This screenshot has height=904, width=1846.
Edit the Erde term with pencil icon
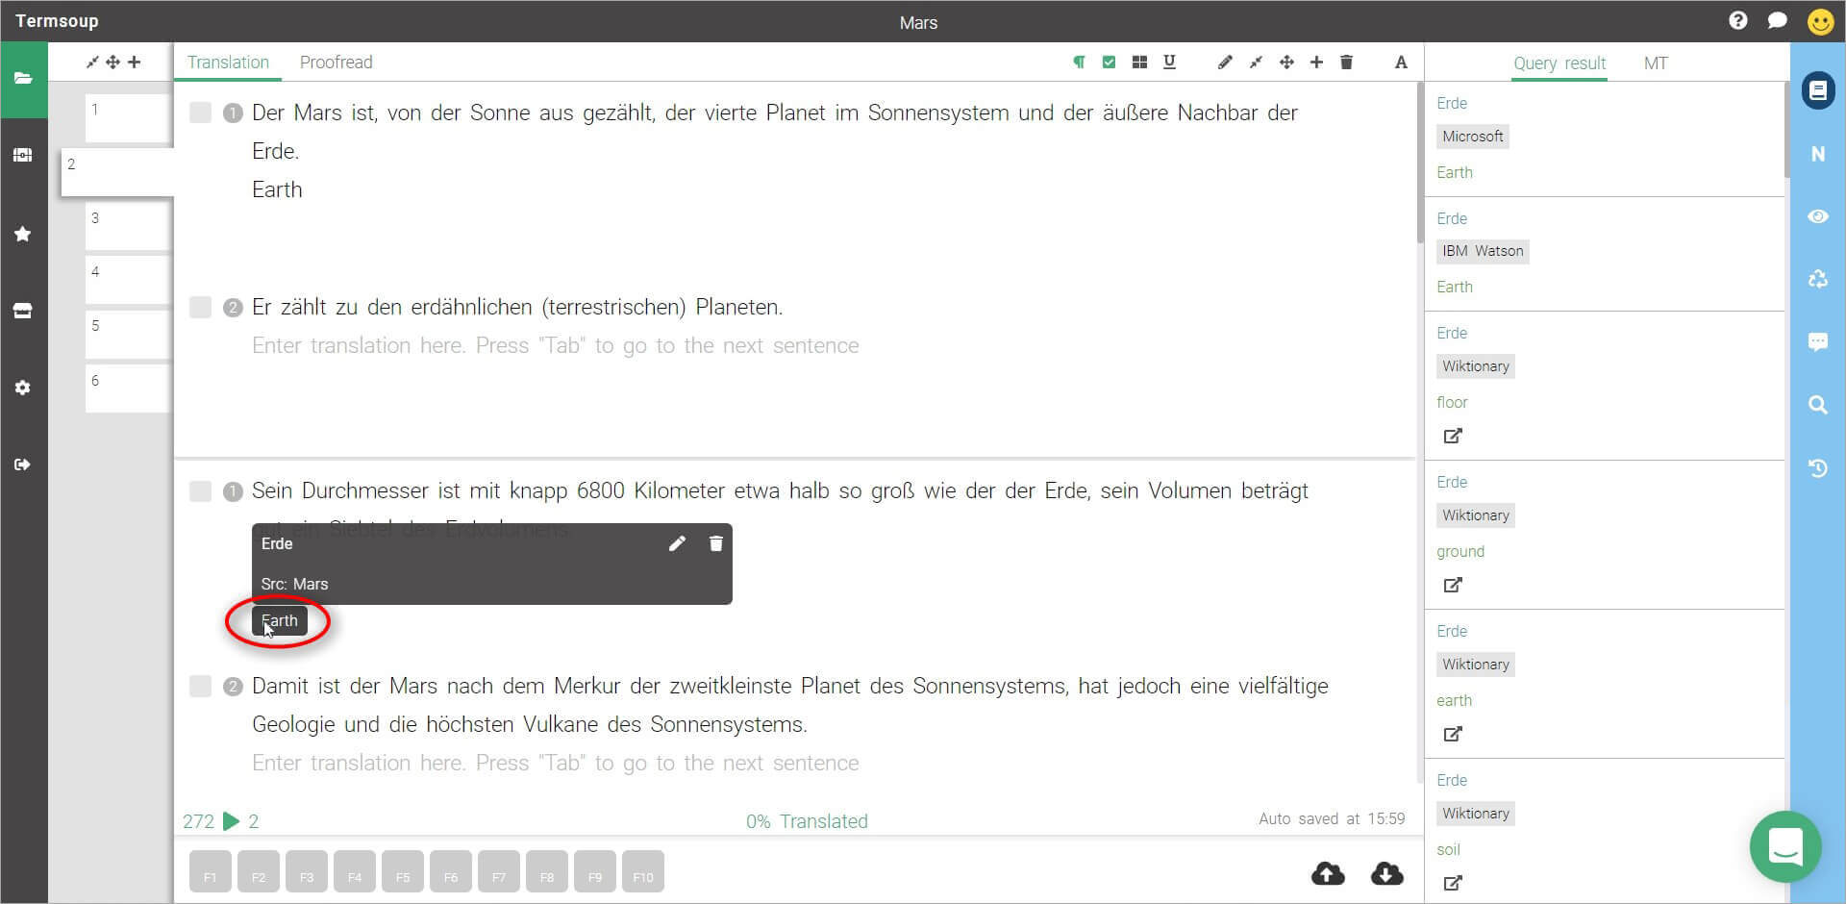[677, 543]
